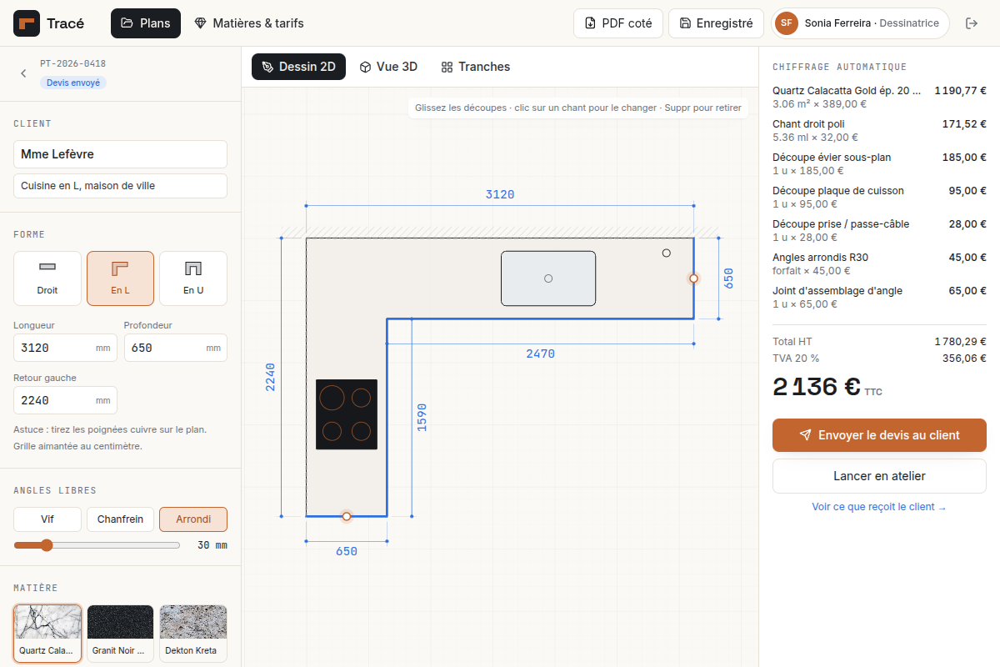Click Lancer en atelier
This screenshot has width=1000, height=667.
(x=879, y=476)
